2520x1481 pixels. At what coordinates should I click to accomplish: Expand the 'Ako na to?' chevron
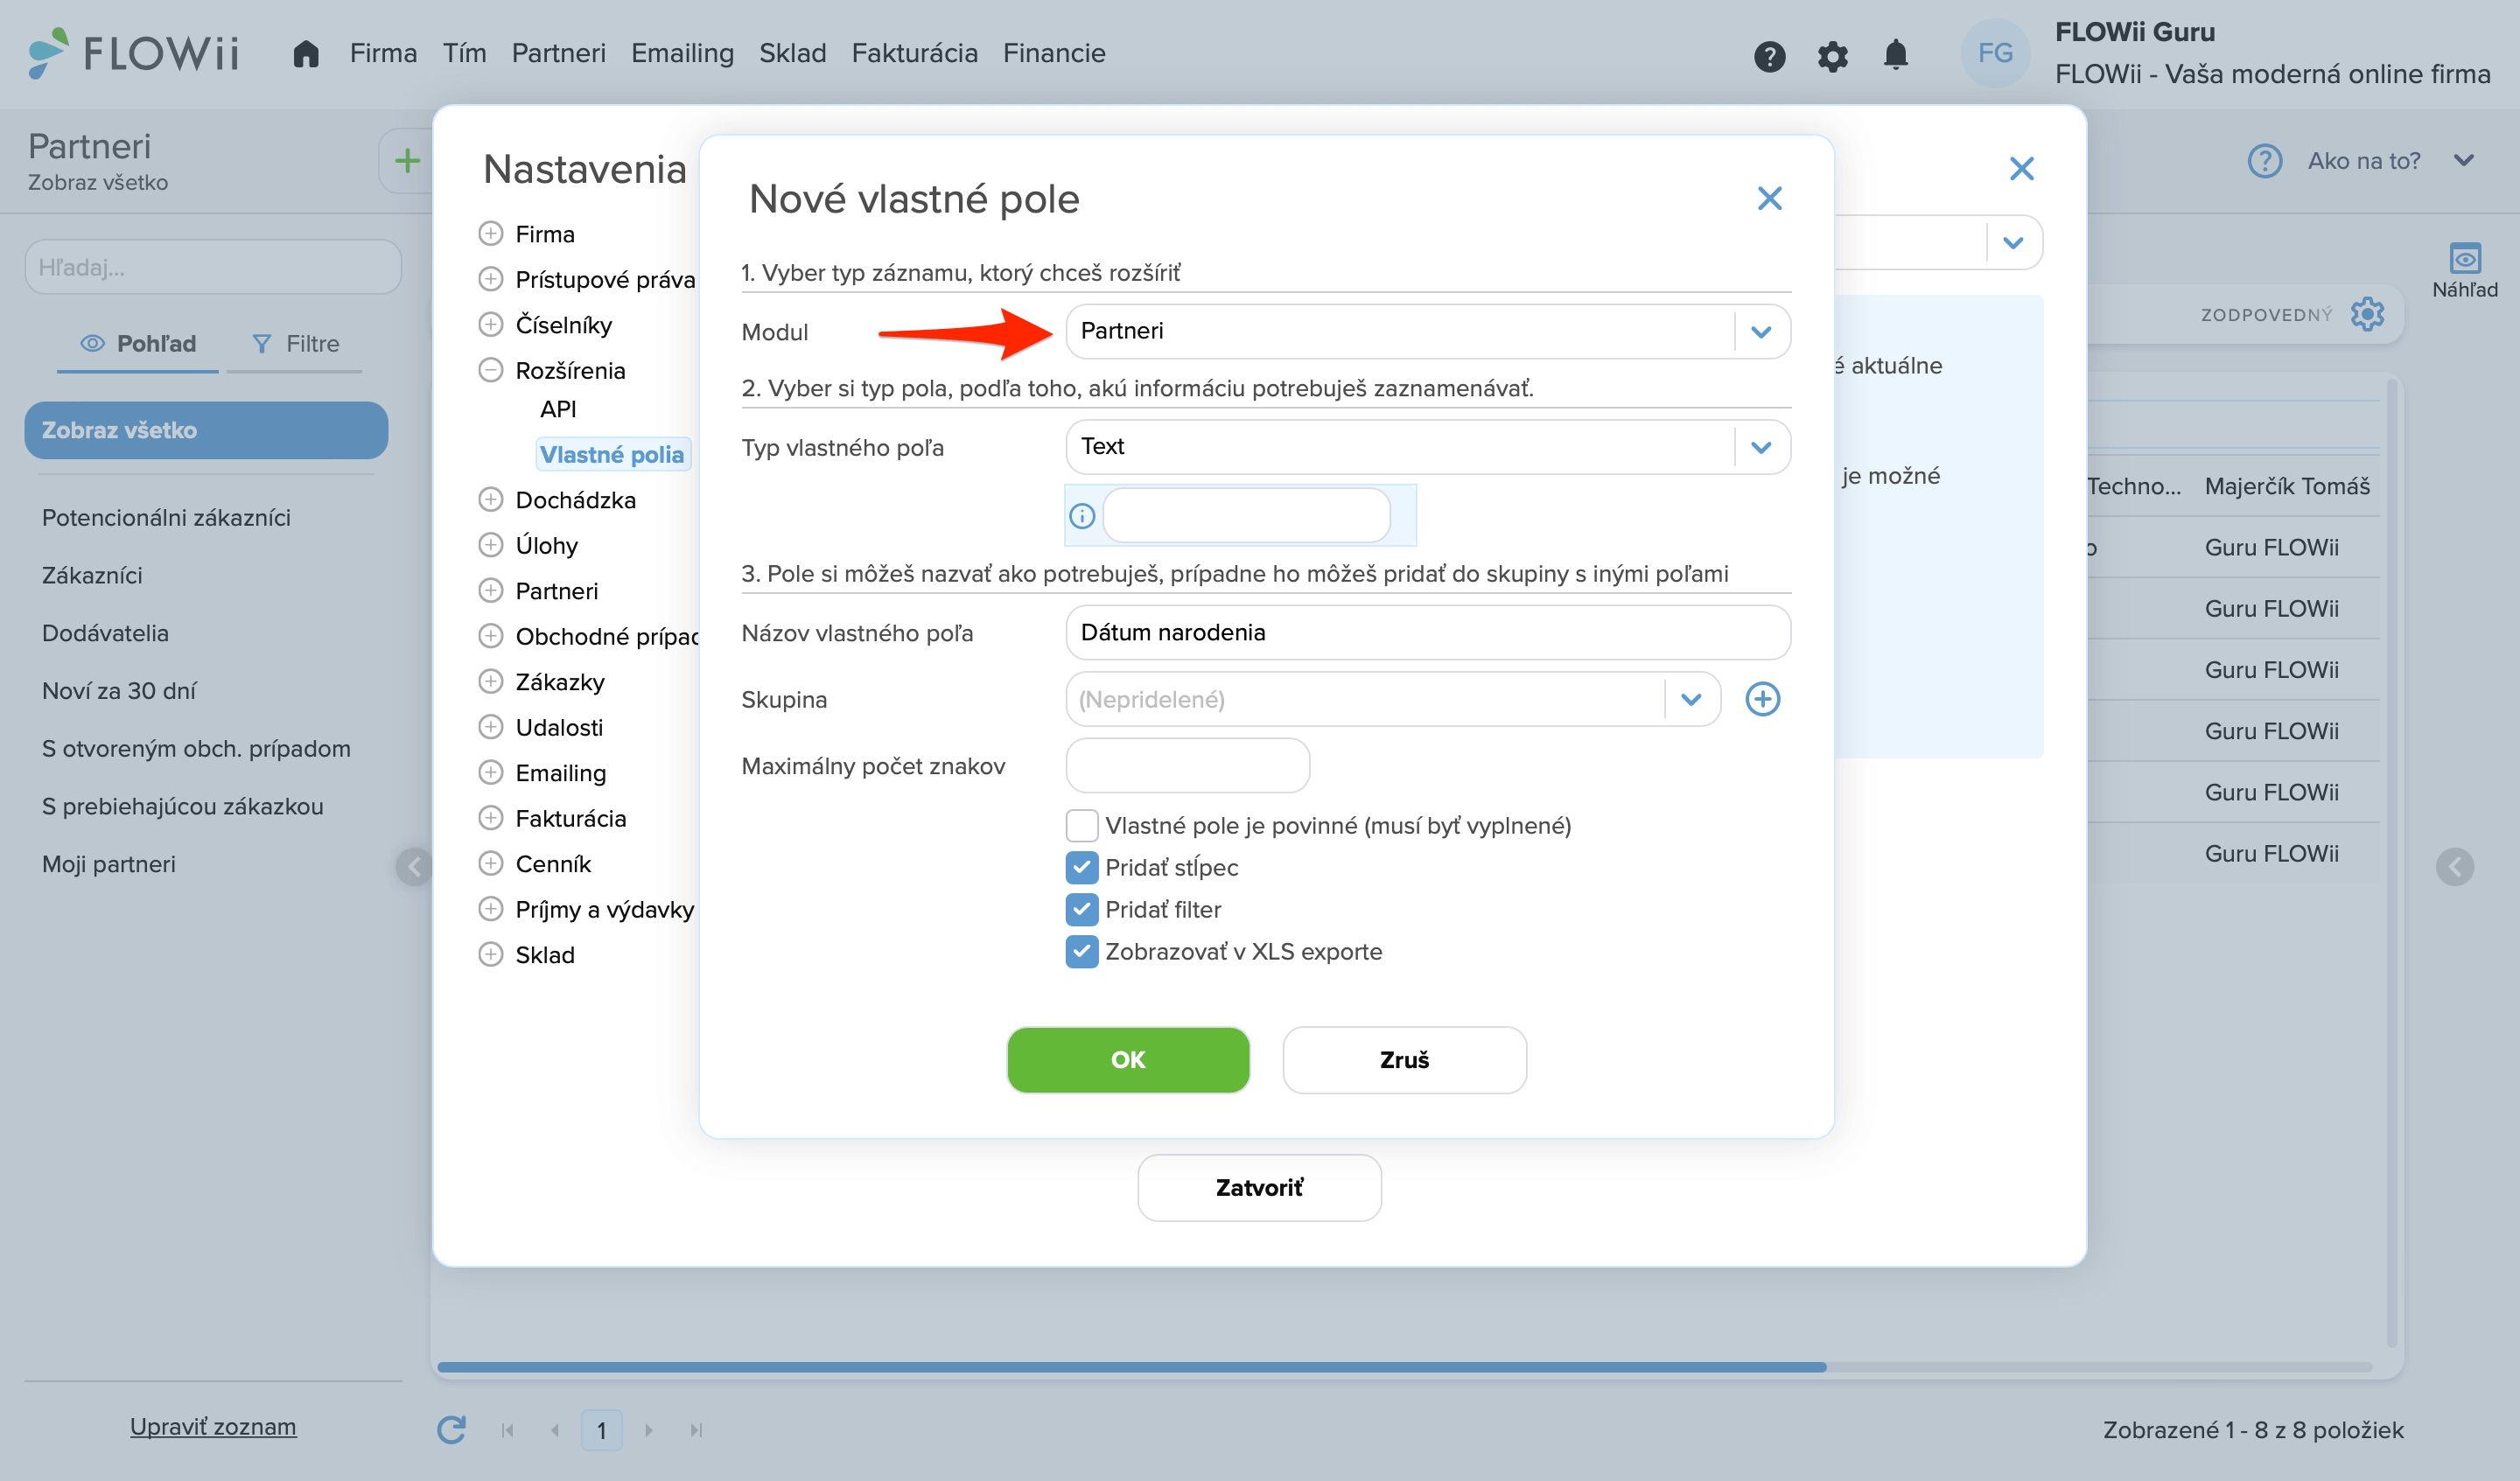(2464, 161)
